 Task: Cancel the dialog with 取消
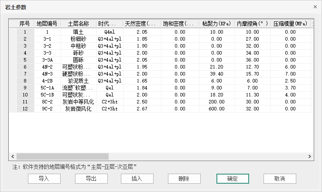pyautogui.click(x=280, y=178)
